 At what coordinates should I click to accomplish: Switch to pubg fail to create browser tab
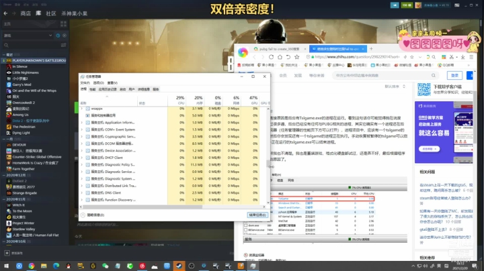tap(279, 49)
